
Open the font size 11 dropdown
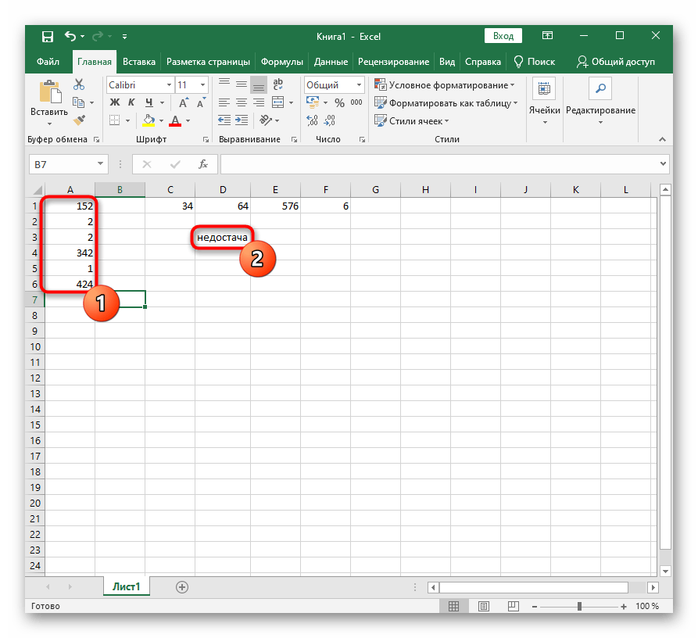(x=202, y=85)
